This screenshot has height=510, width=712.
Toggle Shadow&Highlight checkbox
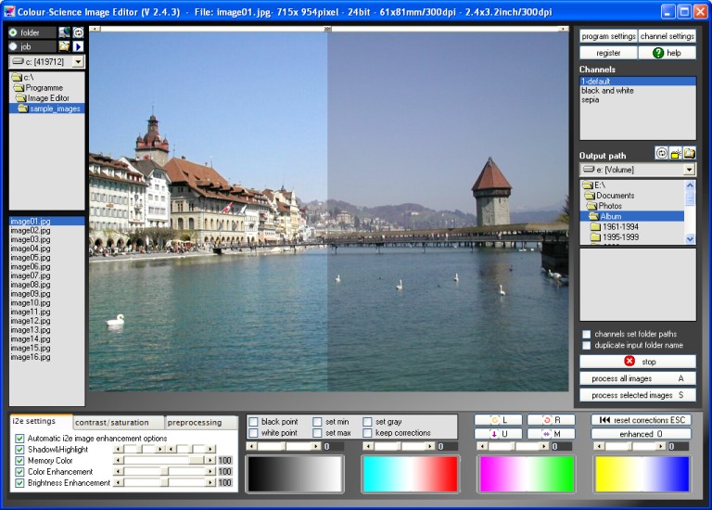19,449
